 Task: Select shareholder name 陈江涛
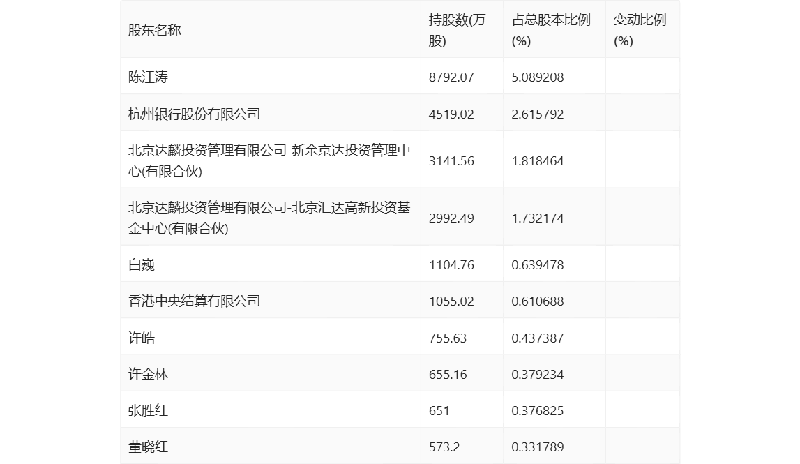148,77
